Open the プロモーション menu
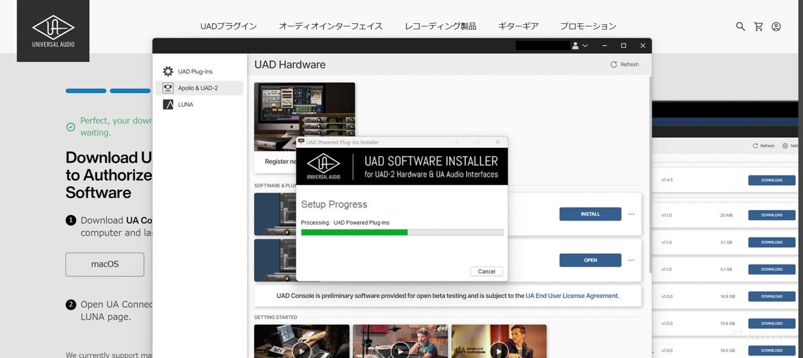Image resolution: width=803 pixels, height=358 pixels. click(x=588, y=26)
